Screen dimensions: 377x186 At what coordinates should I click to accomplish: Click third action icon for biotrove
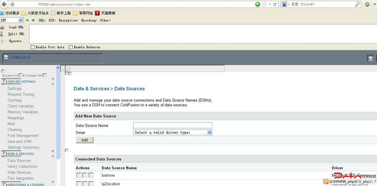(91, 176)
